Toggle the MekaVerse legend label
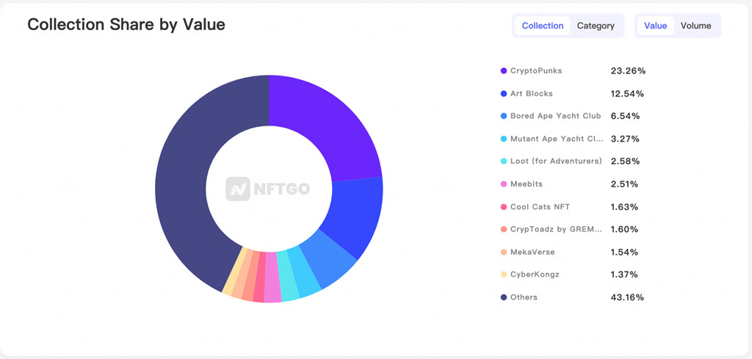 [532, 252]
